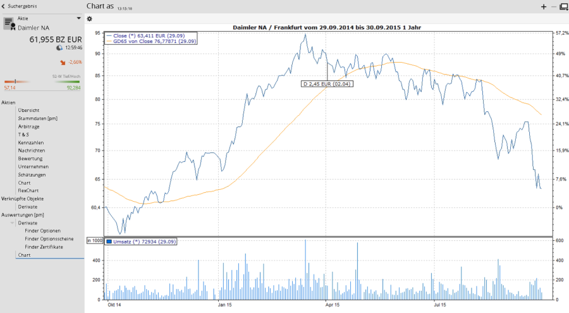Open Nachrichten in the sidebar
569x313 pixels.
[32, 150]
